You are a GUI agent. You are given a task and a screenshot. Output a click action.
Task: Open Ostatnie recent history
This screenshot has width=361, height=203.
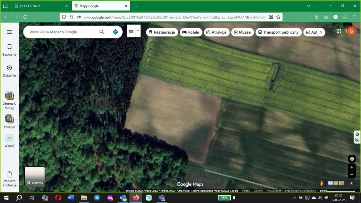pos(9,71)
